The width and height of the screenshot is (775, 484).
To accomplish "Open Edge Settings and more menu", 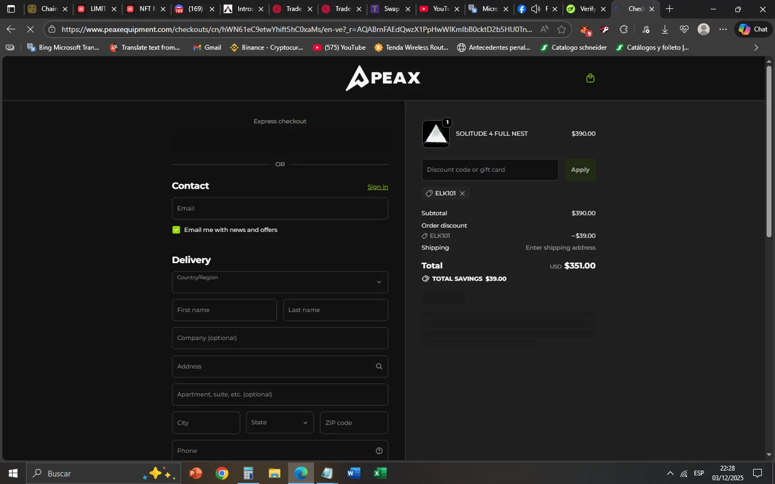I will coord(723,29).
